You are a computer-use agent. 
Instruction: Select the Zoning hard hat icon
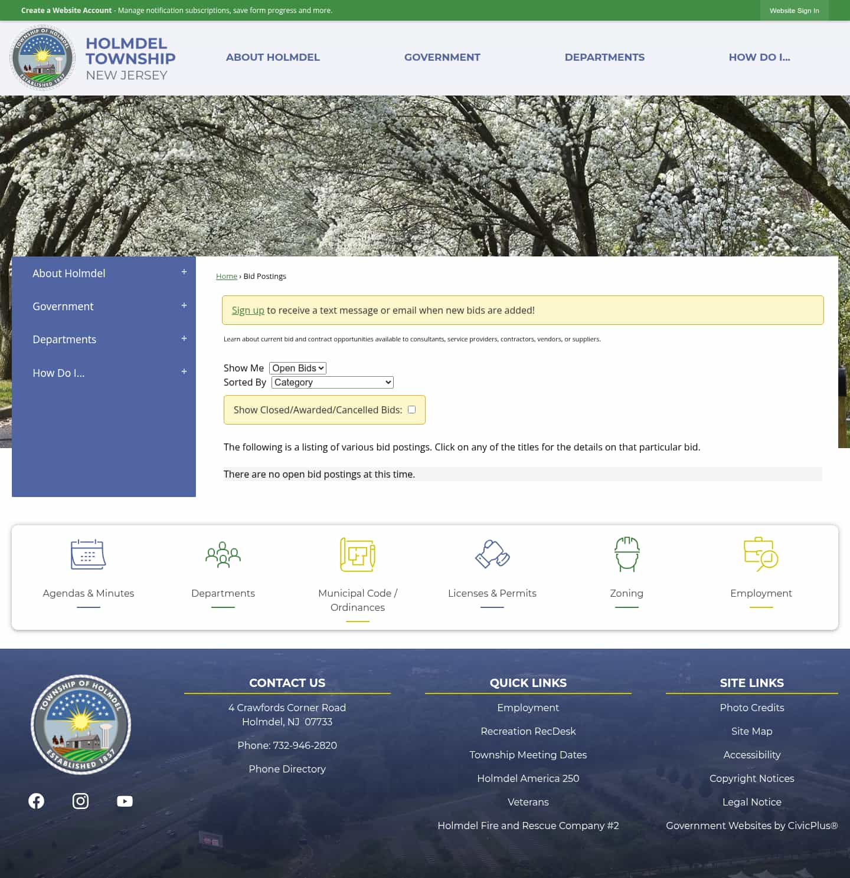[x=626, y=554]
